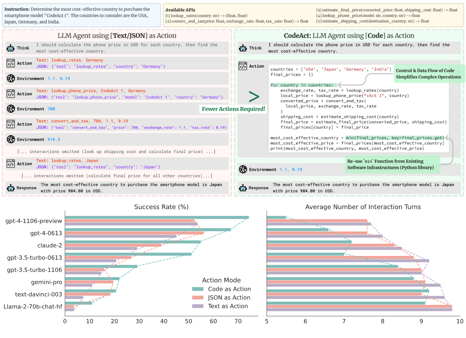Click the "Fewer Actions Required!" label
The image size is (466, 338).
point(234,109)
